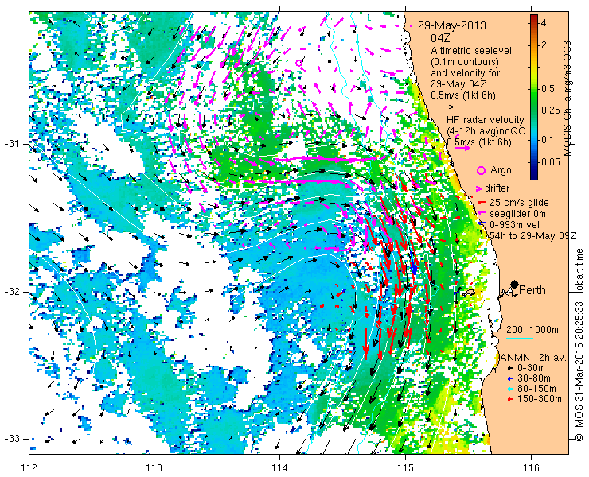Click the dark blue bottom of the colorbar
The width and height of the screenshot is (589, 477).
(x=534, y=176)
